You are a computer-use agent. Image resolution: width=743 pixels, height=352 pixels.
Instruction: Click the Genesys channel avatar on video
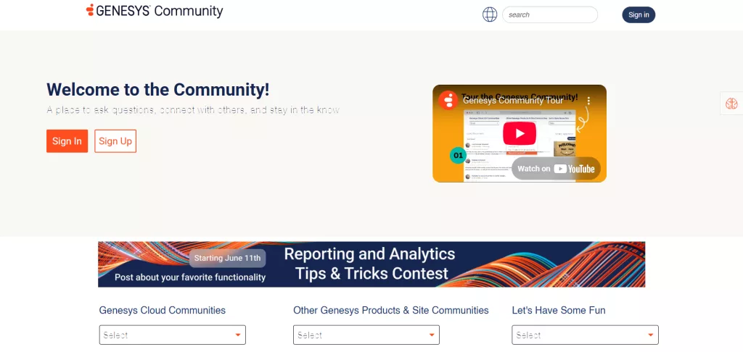coord(448,100)
